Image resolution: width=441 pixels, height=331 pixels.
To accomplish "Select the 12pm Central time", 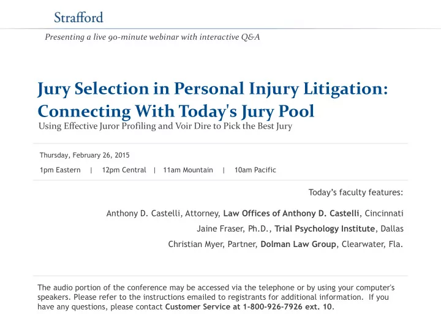I will 124,170.
